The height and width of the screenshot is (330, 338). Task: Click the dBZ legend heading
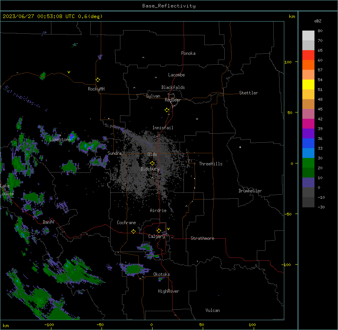pyautogui.click(x=318, y=21)
